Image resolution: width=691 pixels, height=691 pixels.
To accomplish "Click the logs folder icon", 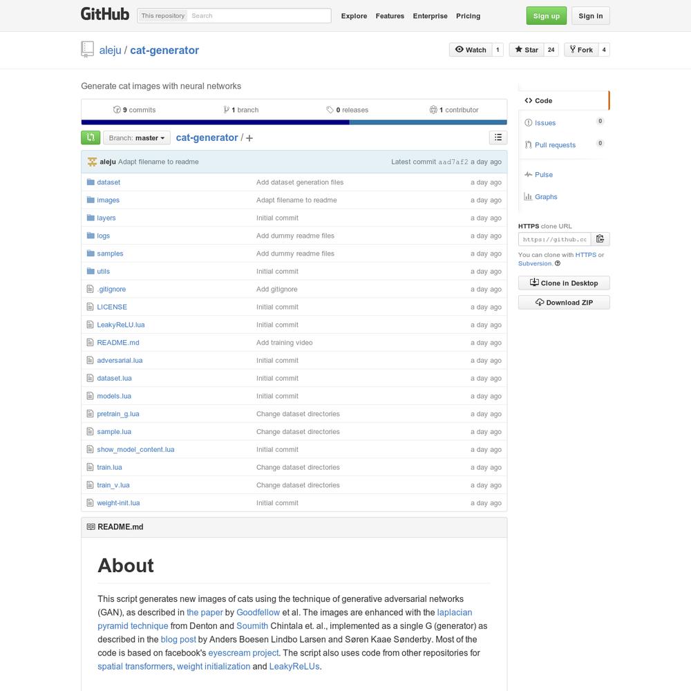I will pos(91,236).
